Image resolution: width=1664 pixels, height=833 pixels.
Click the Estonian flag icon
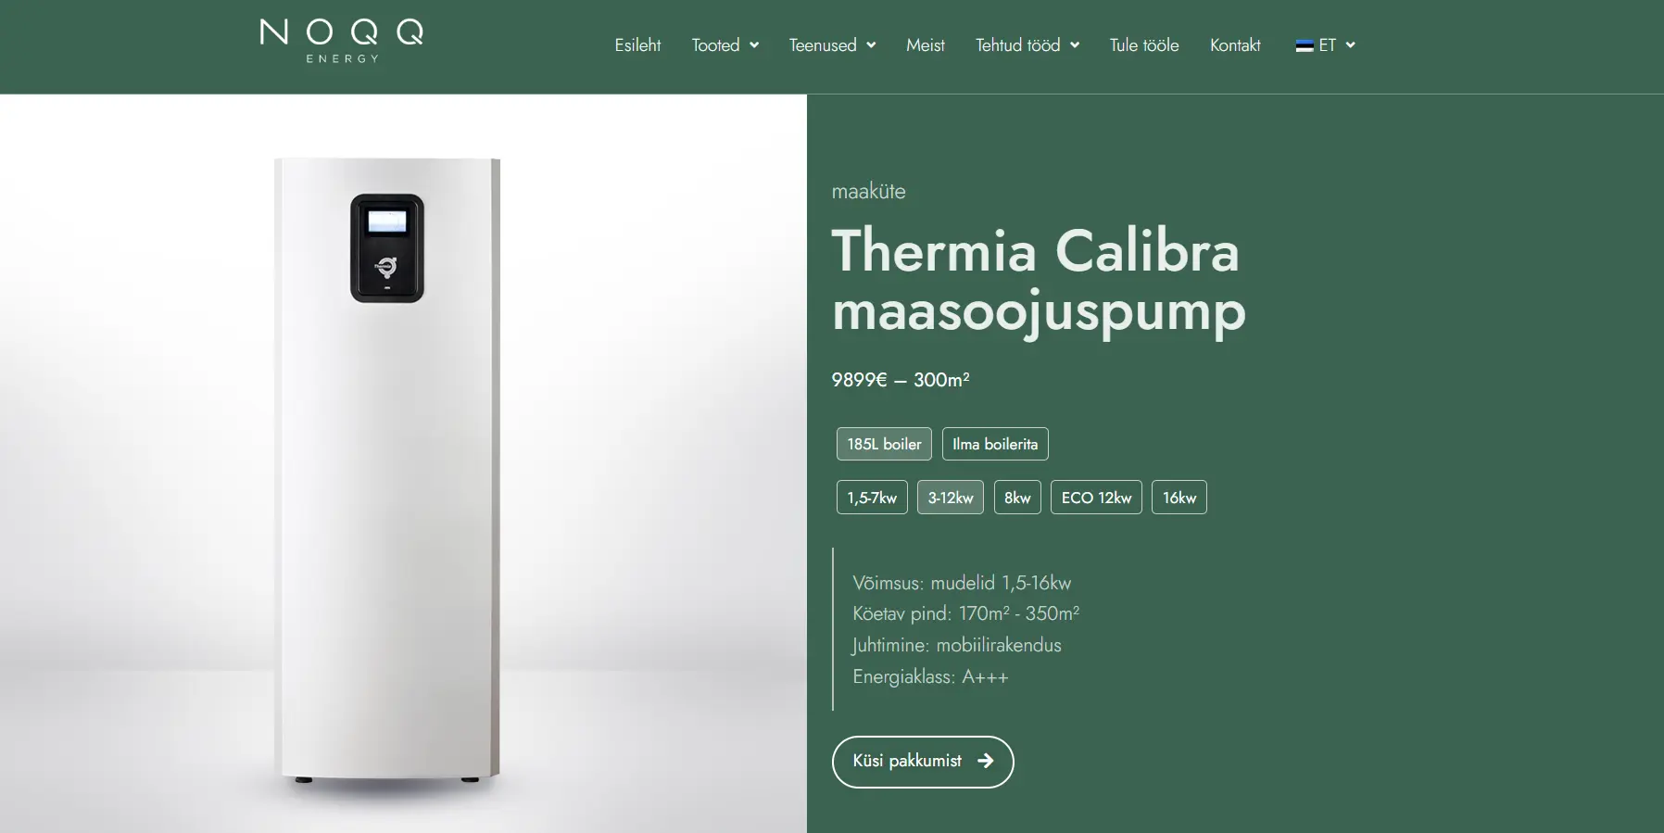coord(1305,45)
